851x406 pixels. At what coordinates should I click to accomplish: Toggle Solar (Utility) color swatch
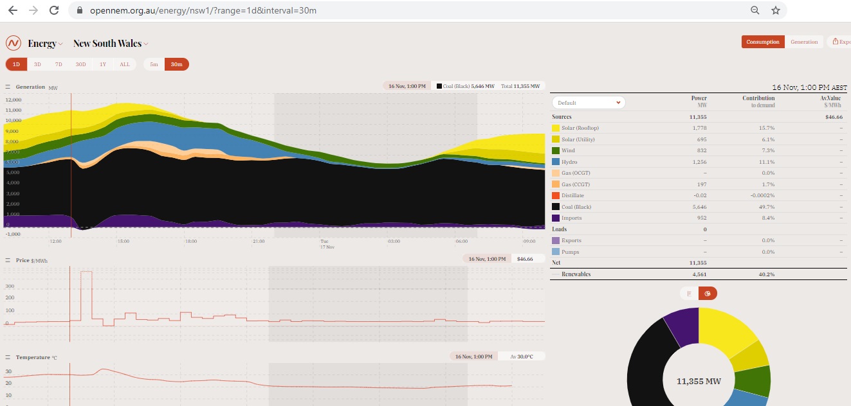pos(556,139)
